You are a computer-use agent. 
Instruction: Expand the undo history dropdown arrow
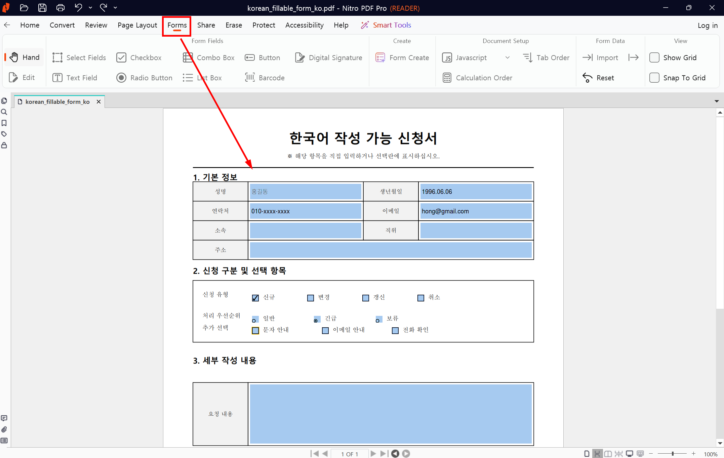(90, 8)
